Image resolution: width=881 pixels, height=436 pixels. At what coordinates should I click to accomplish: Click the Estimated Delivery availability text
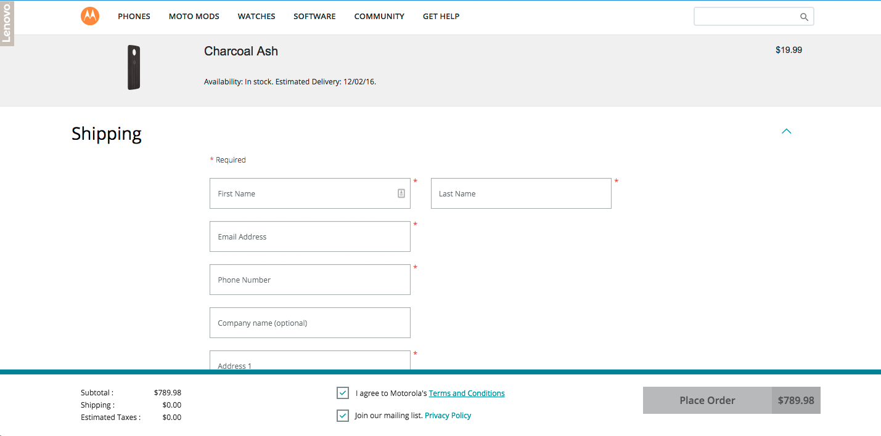pos(290,81)
